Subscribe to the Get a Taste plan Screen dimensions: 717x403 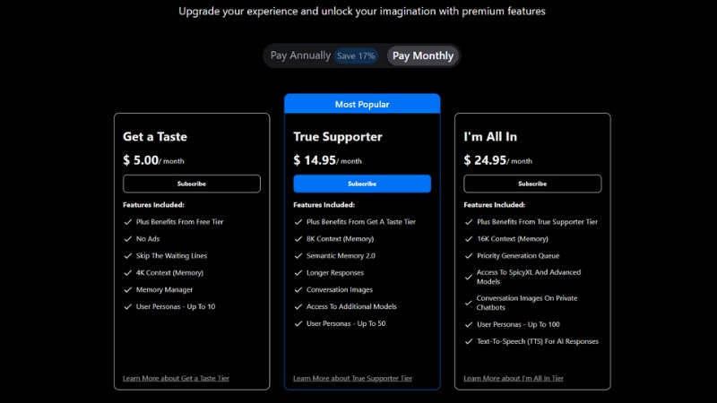(x=192, y=184)
